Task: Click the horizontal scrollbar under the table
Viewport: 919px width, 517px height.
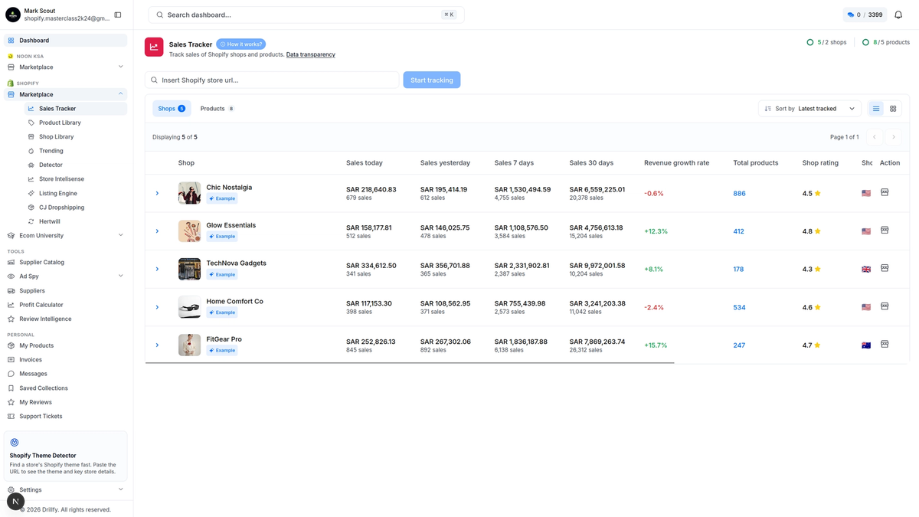Action: point(410,362)
